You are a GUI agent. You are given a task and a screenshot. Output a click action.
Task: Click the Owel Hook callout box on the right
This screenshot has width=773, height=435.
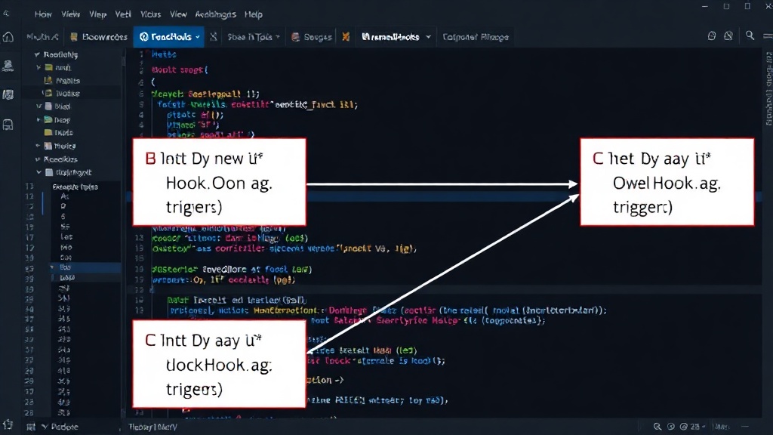(667, 183)
